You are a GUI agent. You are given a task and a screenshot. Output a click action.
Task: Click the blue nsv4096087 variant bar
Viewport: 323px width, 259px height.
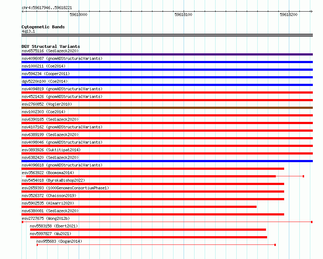167,62
